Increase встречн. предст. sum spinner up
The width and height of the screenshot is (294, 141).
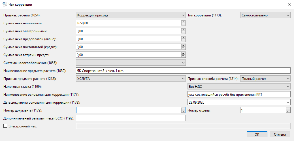(x=183, y=54)
